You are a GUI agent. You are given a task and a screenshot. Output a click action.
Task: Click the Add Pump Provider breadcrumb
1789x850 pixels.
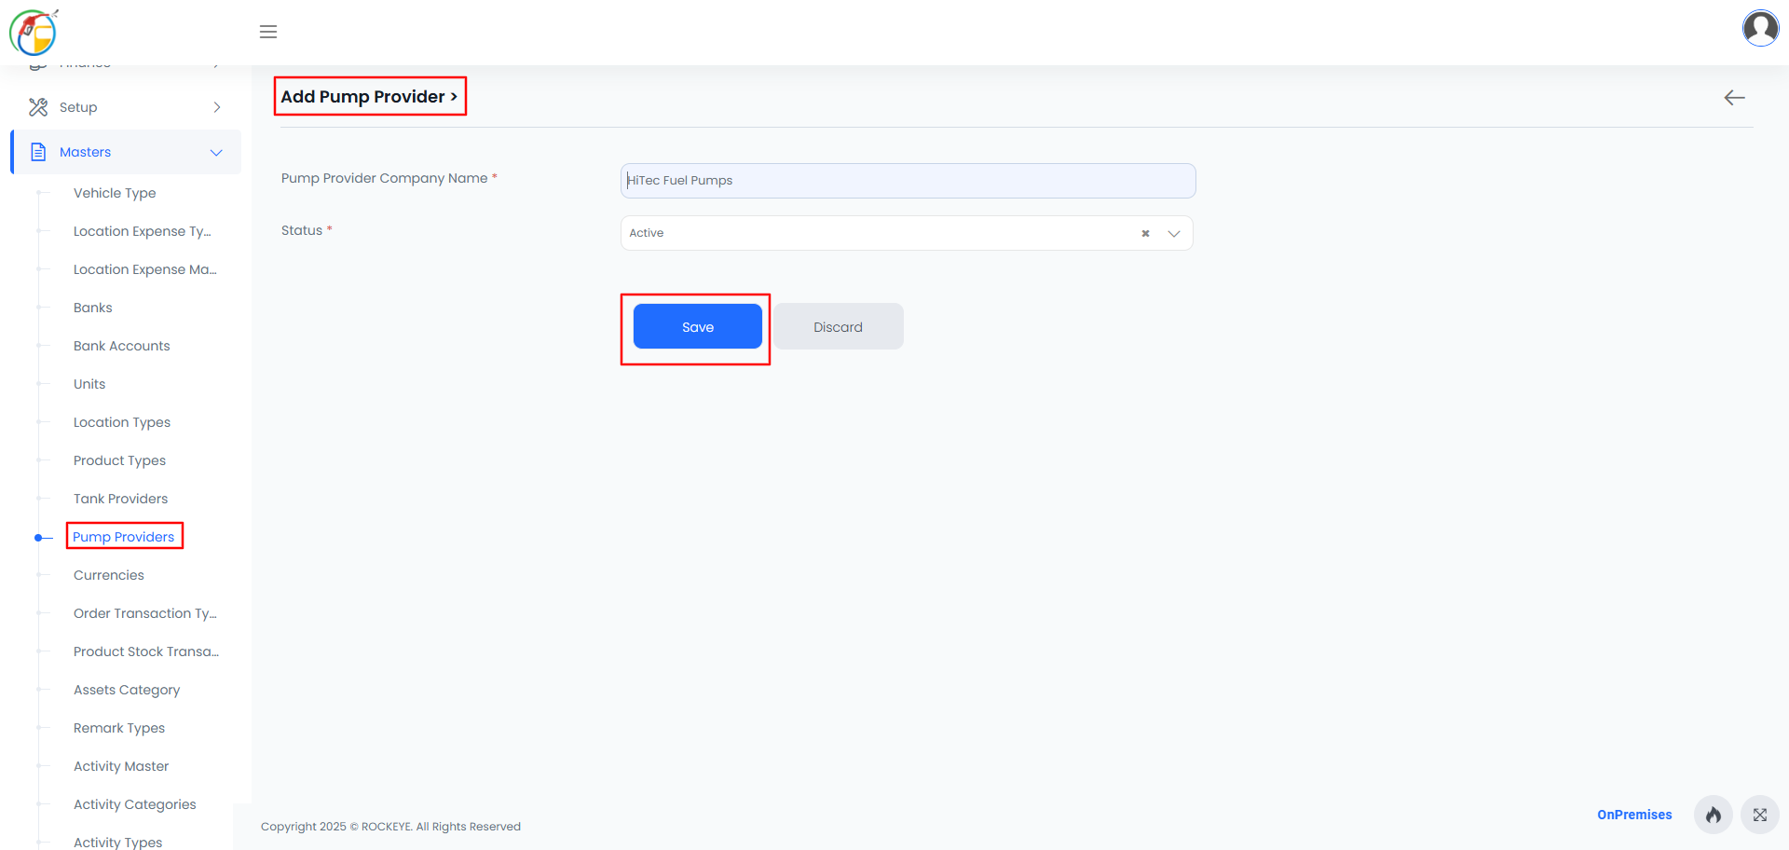pos(369,96)
